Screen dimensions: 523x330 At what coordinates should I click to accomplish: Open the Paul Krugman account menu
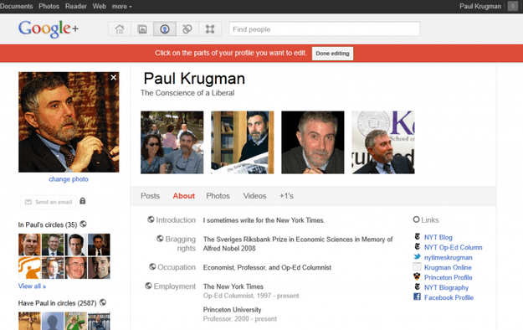point(480,7)
